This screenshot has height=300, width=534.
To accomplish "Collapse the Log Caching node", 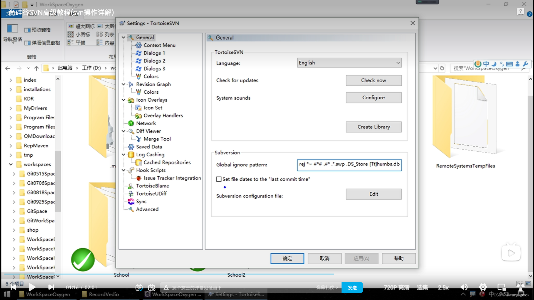I will click(x=123, y=154).
